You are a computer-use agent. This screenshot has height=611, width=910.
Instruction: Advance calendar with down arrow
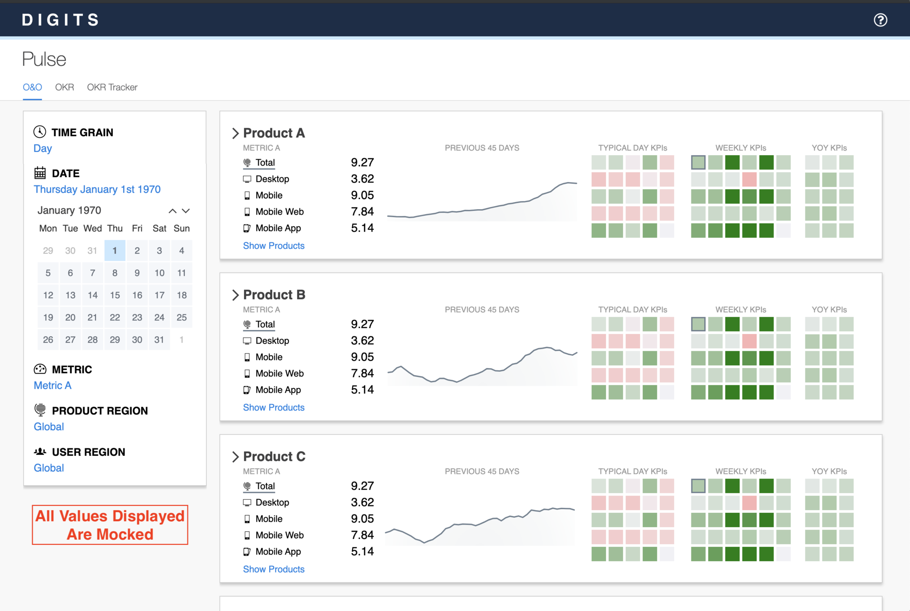[x=186, y=211]
